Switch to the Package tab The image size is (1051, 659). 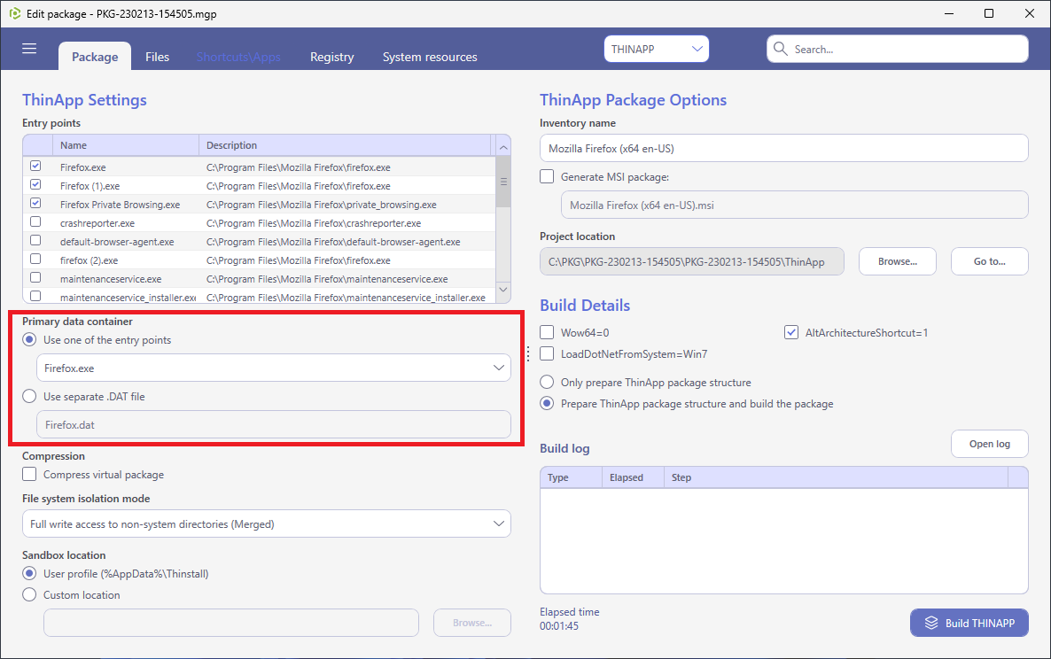click(95, 57)
